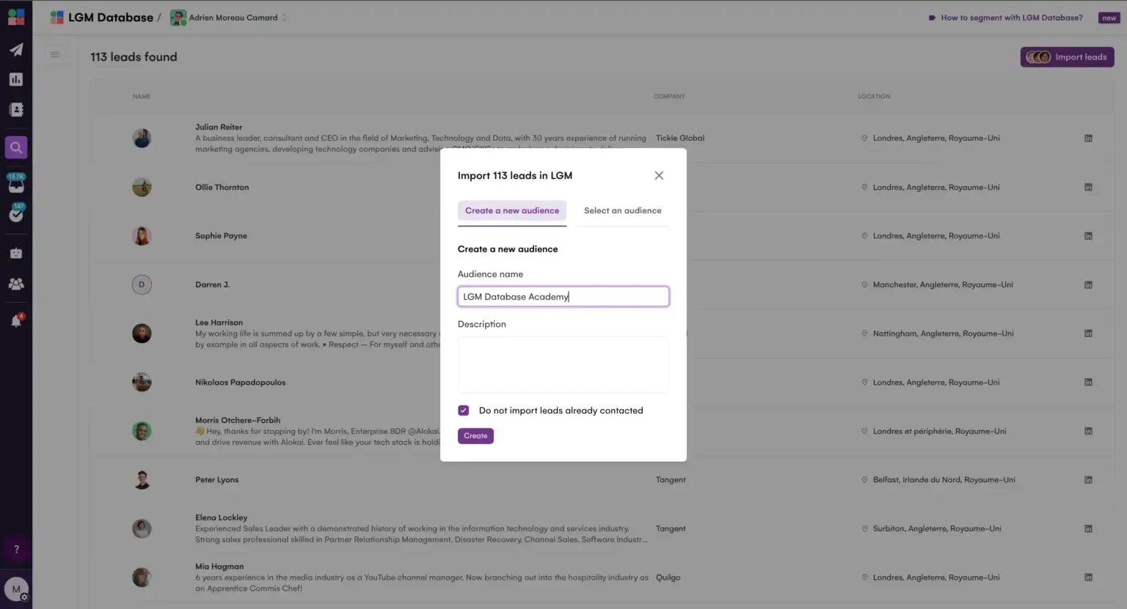Select the name Elena Lockley
Image resolution: width=1127 pixels, height=609 pixels.
coord(221,517)
